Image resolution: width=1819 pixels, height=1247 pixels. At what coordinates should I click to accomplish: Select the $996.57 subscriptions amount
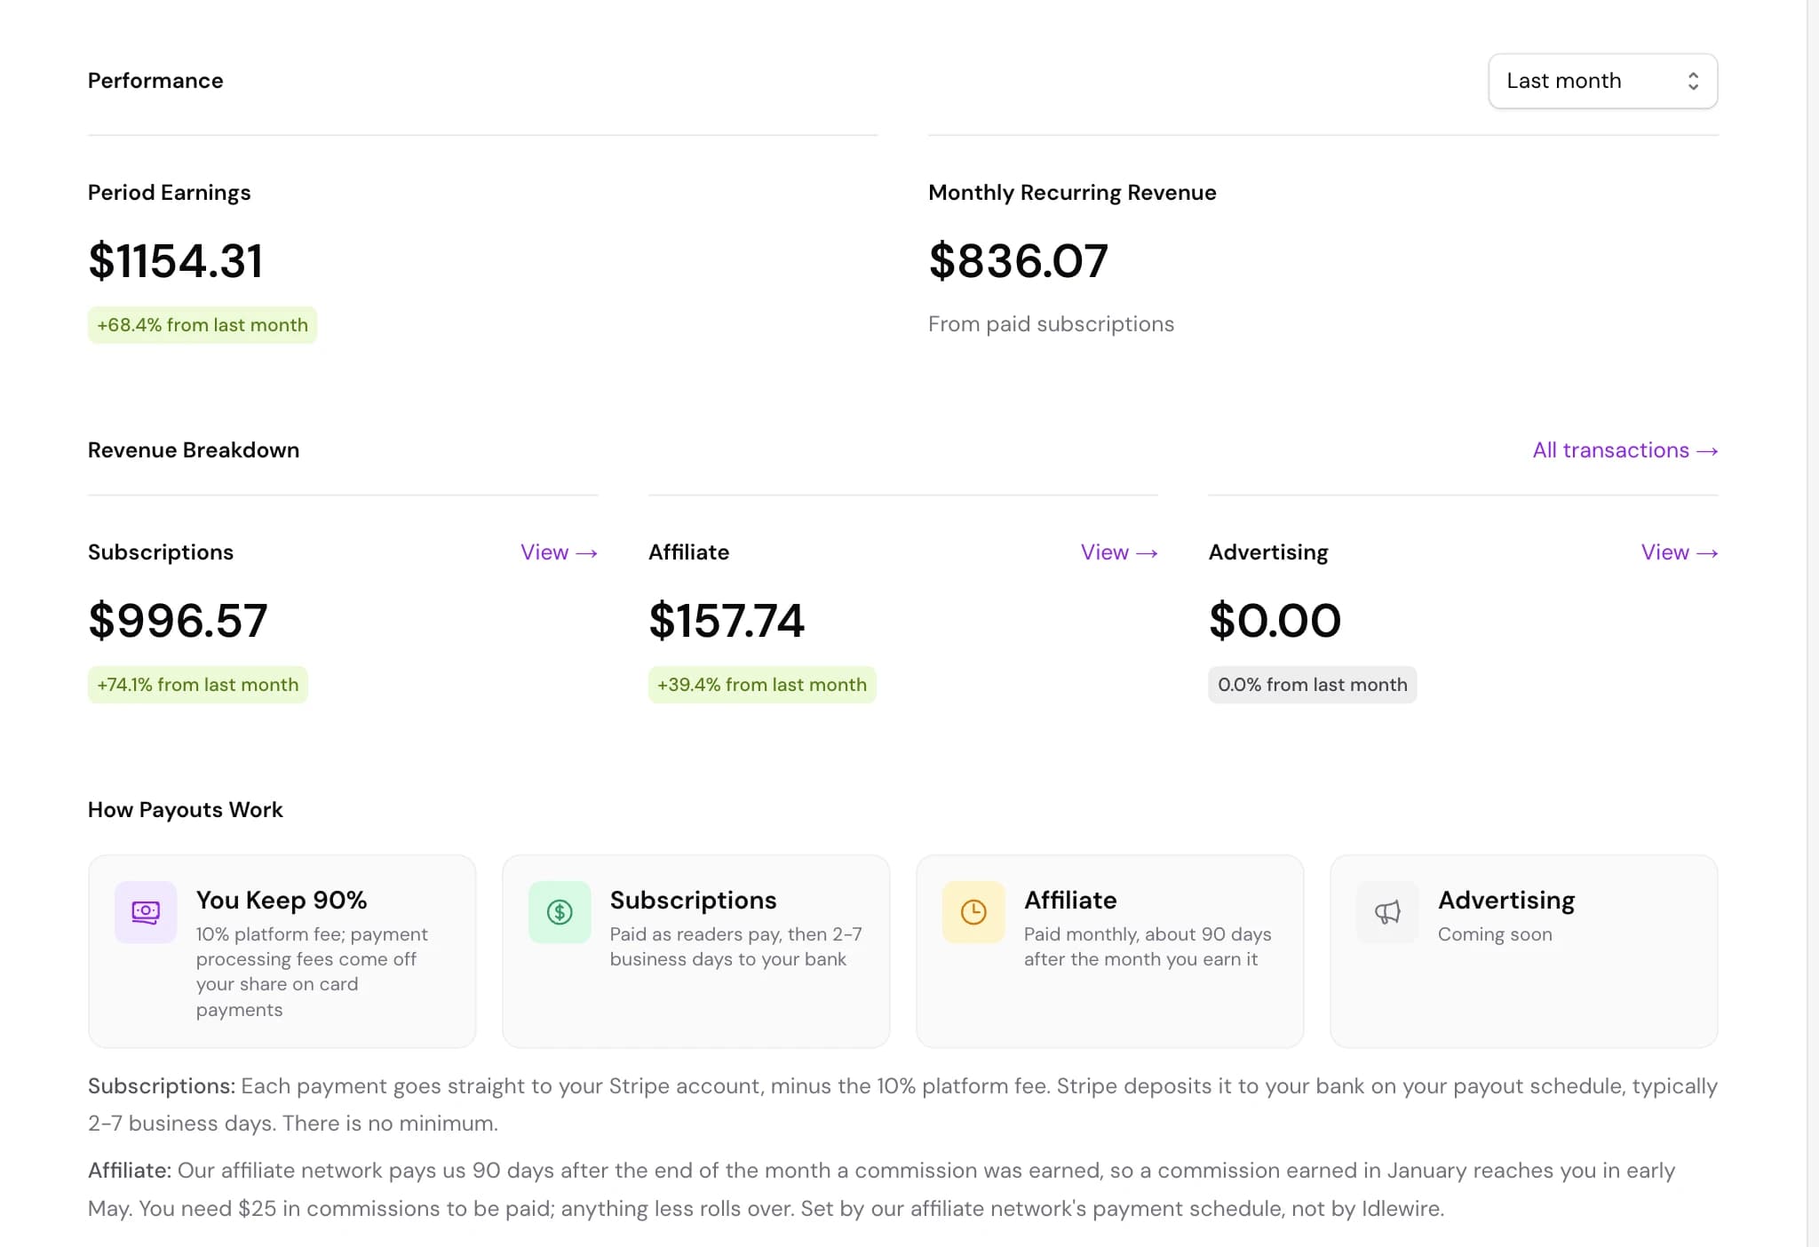click(x=178, y=620)
